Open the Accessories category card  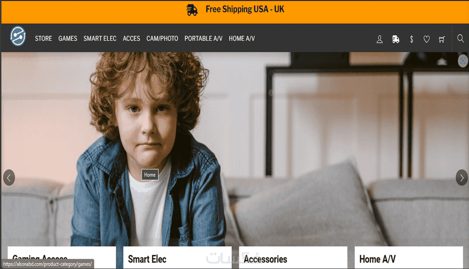[293, 258]
